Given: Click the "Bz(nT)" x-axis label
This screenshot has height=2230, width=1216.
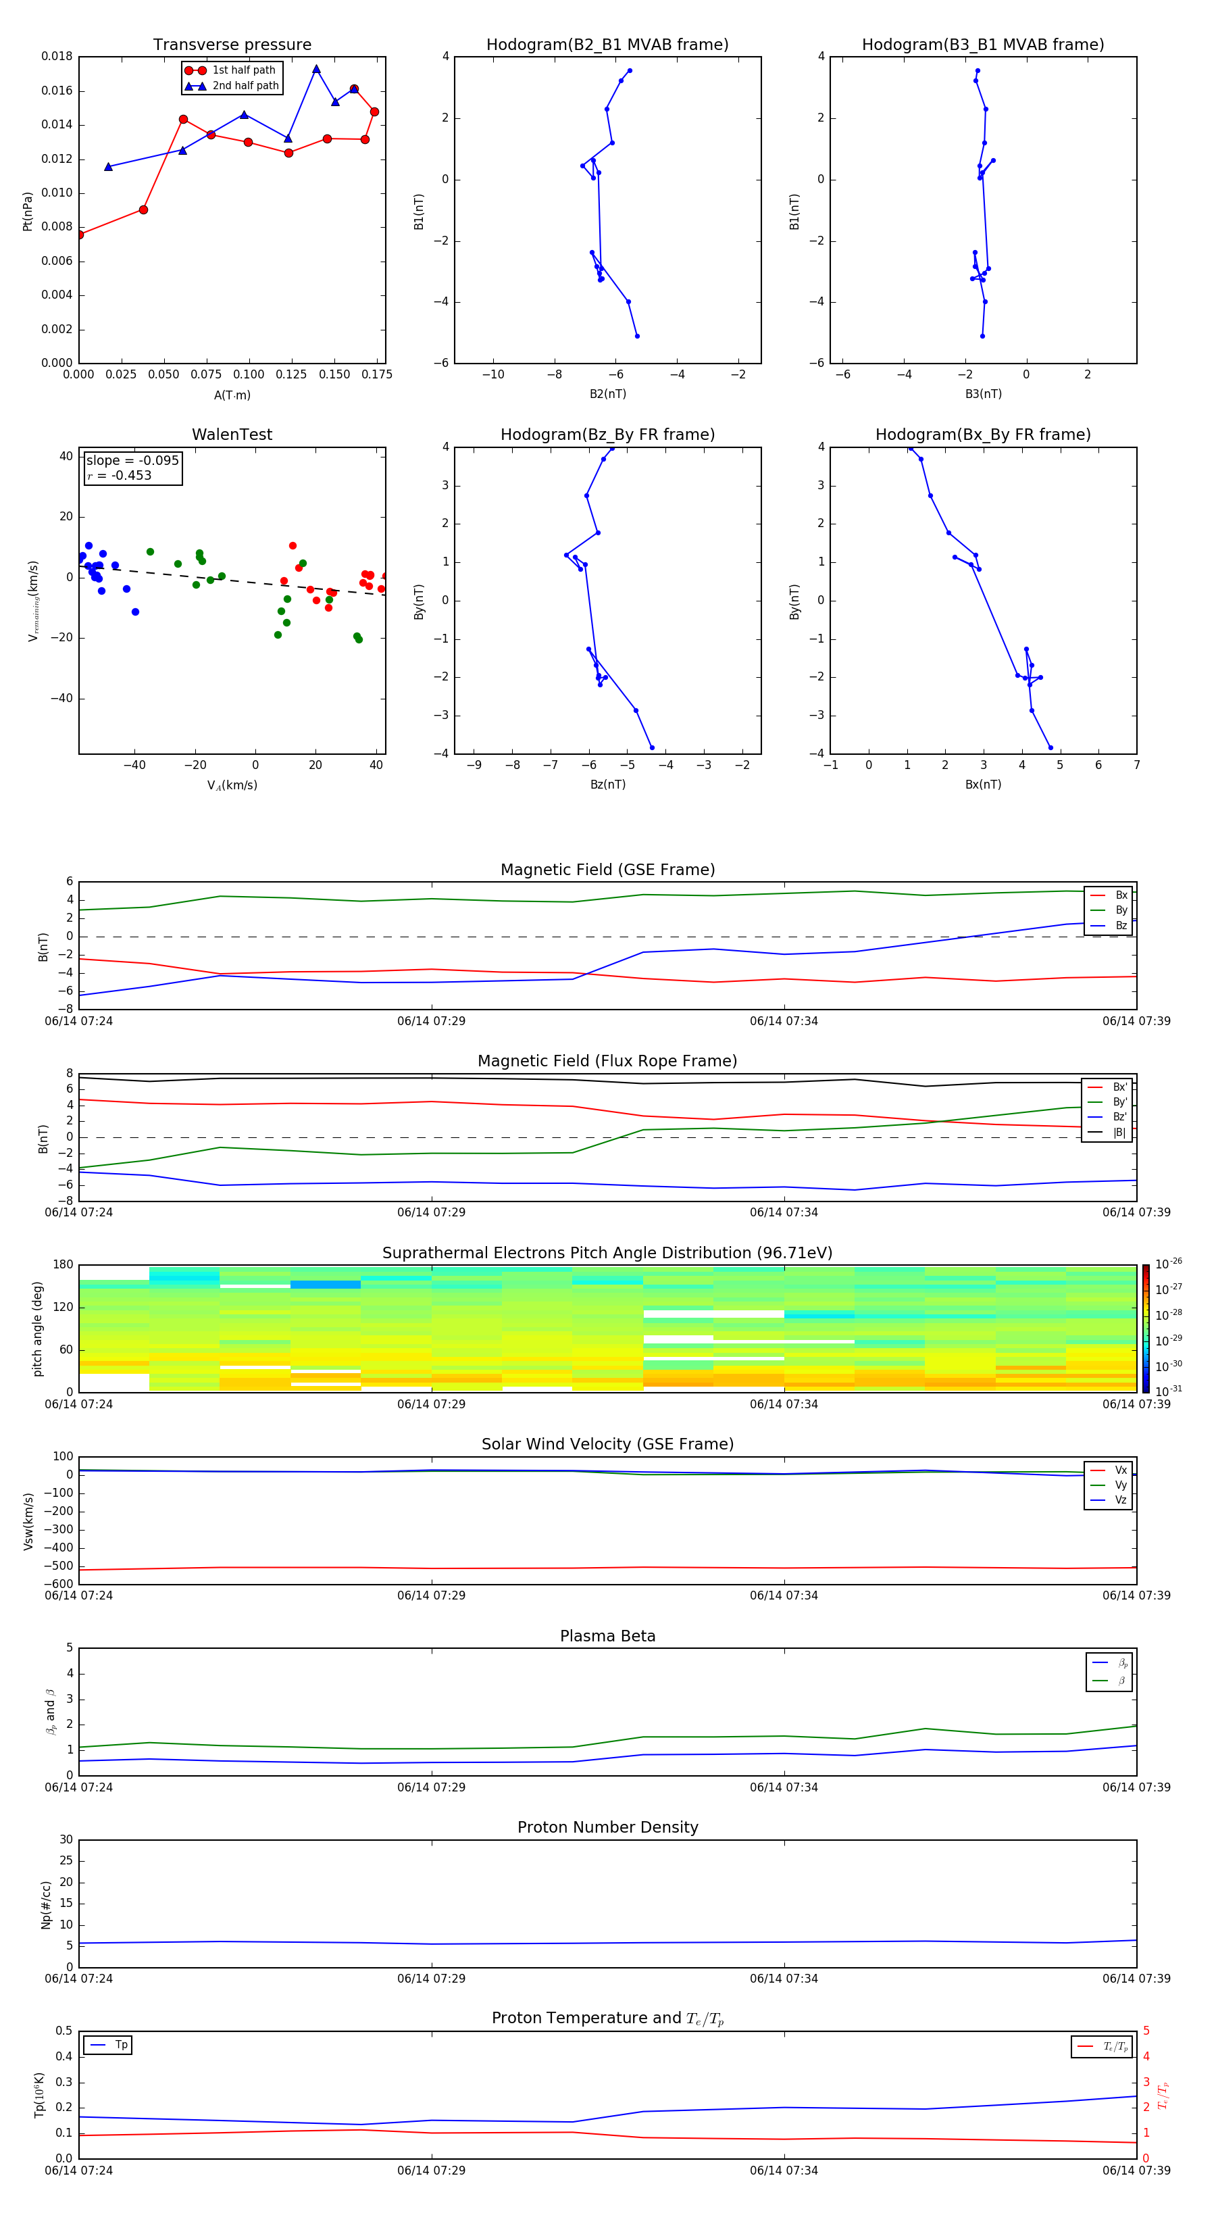Looking at the screenshot, I should (607, 785).
